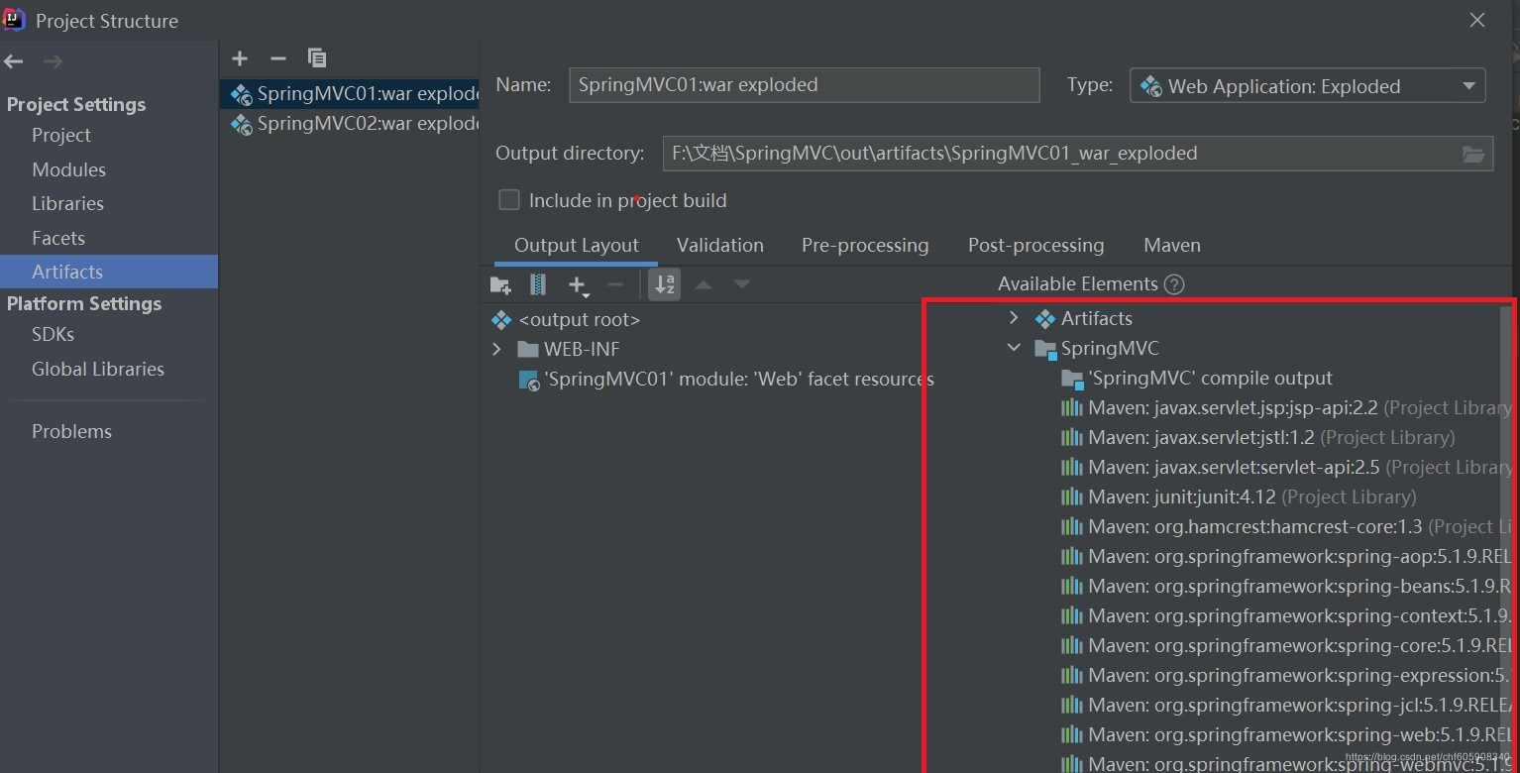Click the Available Elements vertical scrollbar

(1506, 525)
